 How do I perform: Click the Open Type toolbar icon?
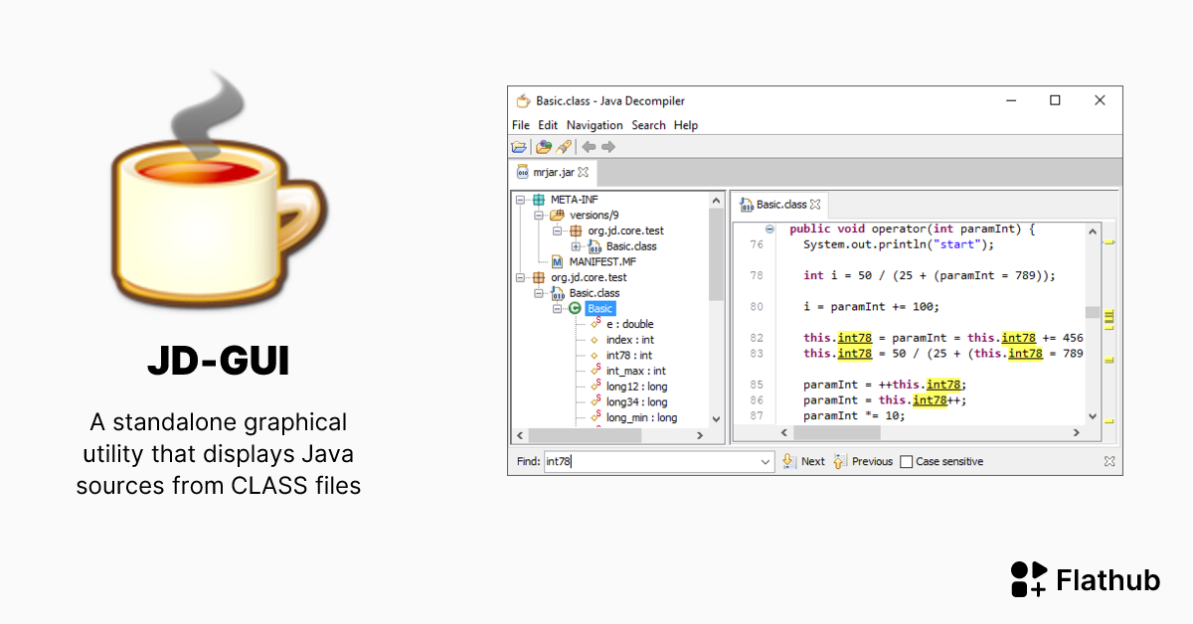click(x=543, y=147)
